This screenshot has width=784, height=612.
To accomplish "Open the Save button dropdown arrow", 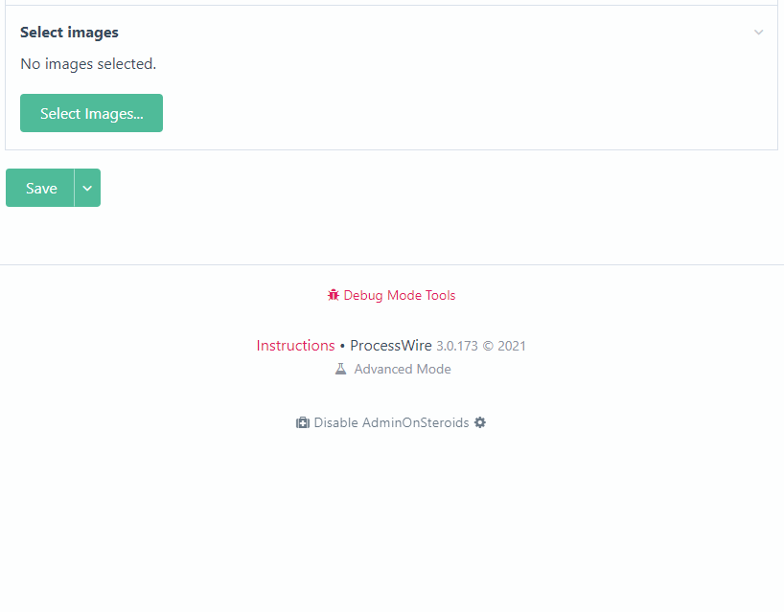I will 87,188.
